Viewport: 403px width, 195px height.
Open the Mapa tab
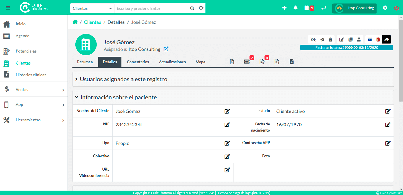tap(200, 62)
